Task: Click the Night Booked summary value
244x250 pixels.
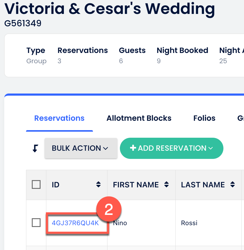Action: pyautogui.click(x=159, y=61)
